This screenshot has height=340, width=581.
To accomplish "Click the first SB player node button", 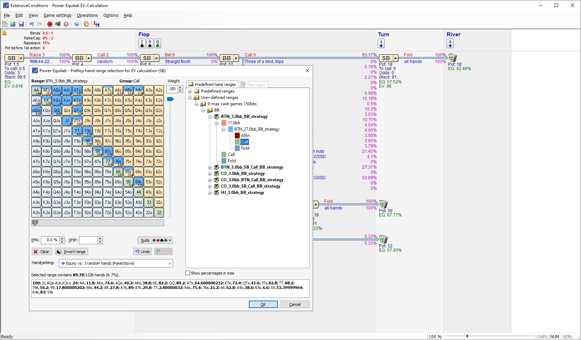I will 14,58.
